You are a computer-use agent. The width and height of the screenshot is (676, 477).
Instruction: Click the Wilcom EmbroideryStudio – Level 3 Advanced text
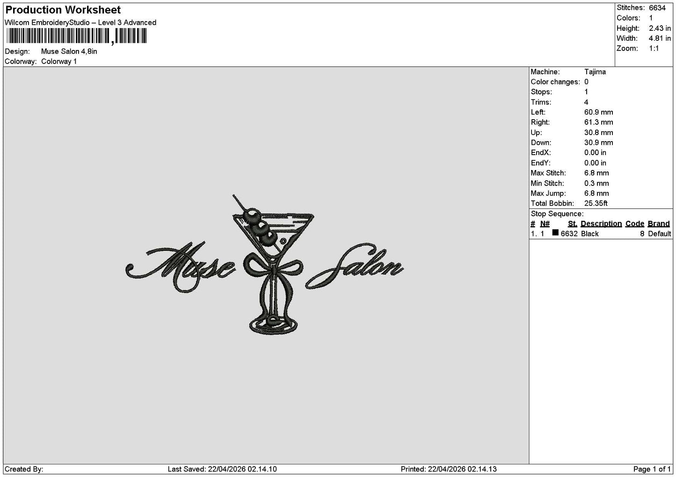coord(80,22)
